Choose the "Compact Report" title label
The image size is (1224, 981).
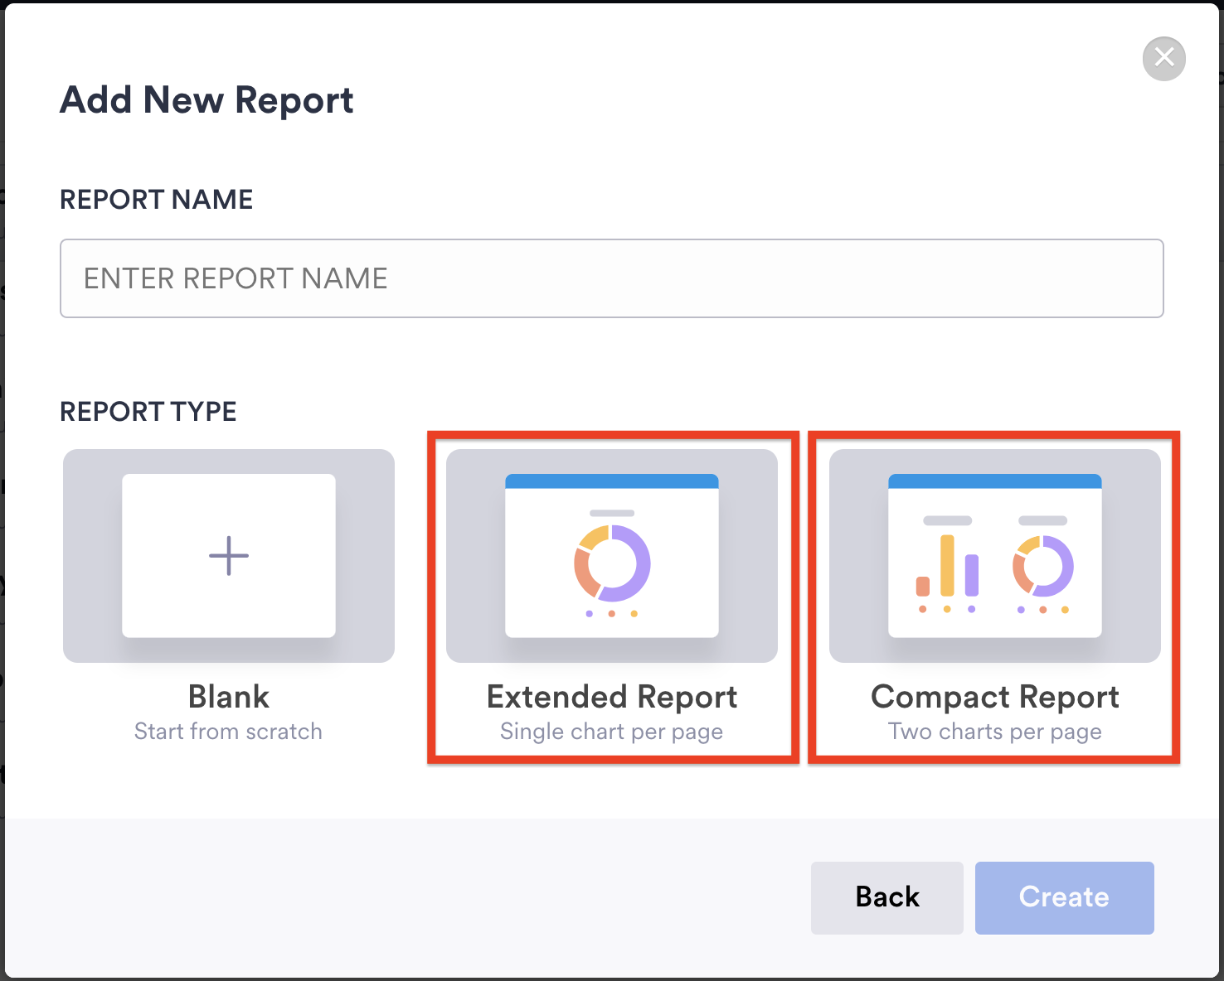(994, 697)
